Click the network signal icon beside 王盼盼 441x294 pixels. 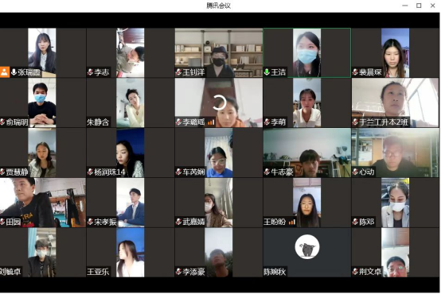click(x=292, y=222)
